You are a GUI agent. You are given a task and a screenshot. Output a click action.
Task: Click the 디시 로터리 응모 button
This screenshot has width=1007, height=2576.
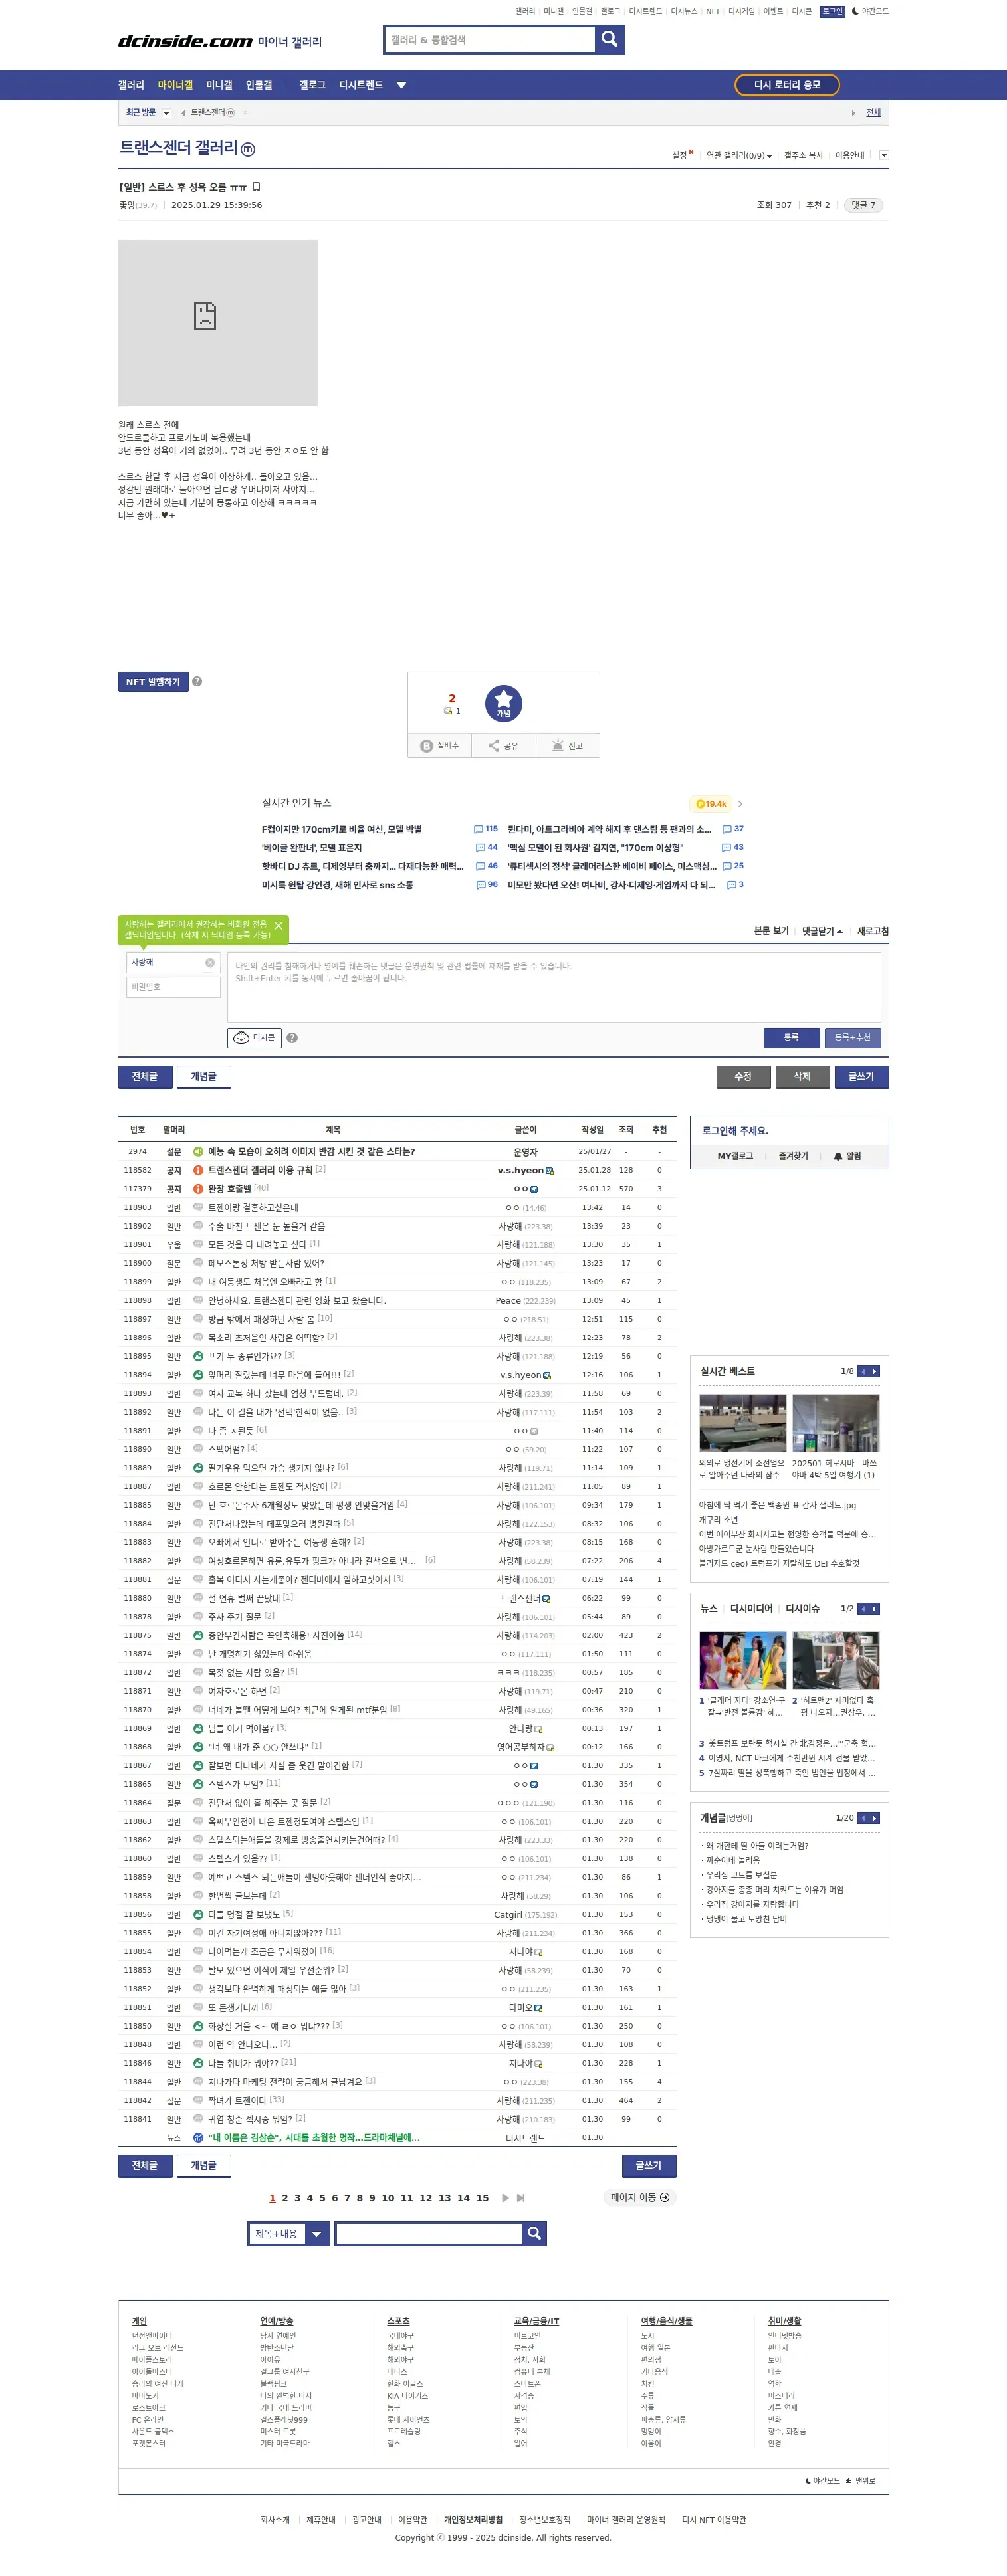[787, 85]
